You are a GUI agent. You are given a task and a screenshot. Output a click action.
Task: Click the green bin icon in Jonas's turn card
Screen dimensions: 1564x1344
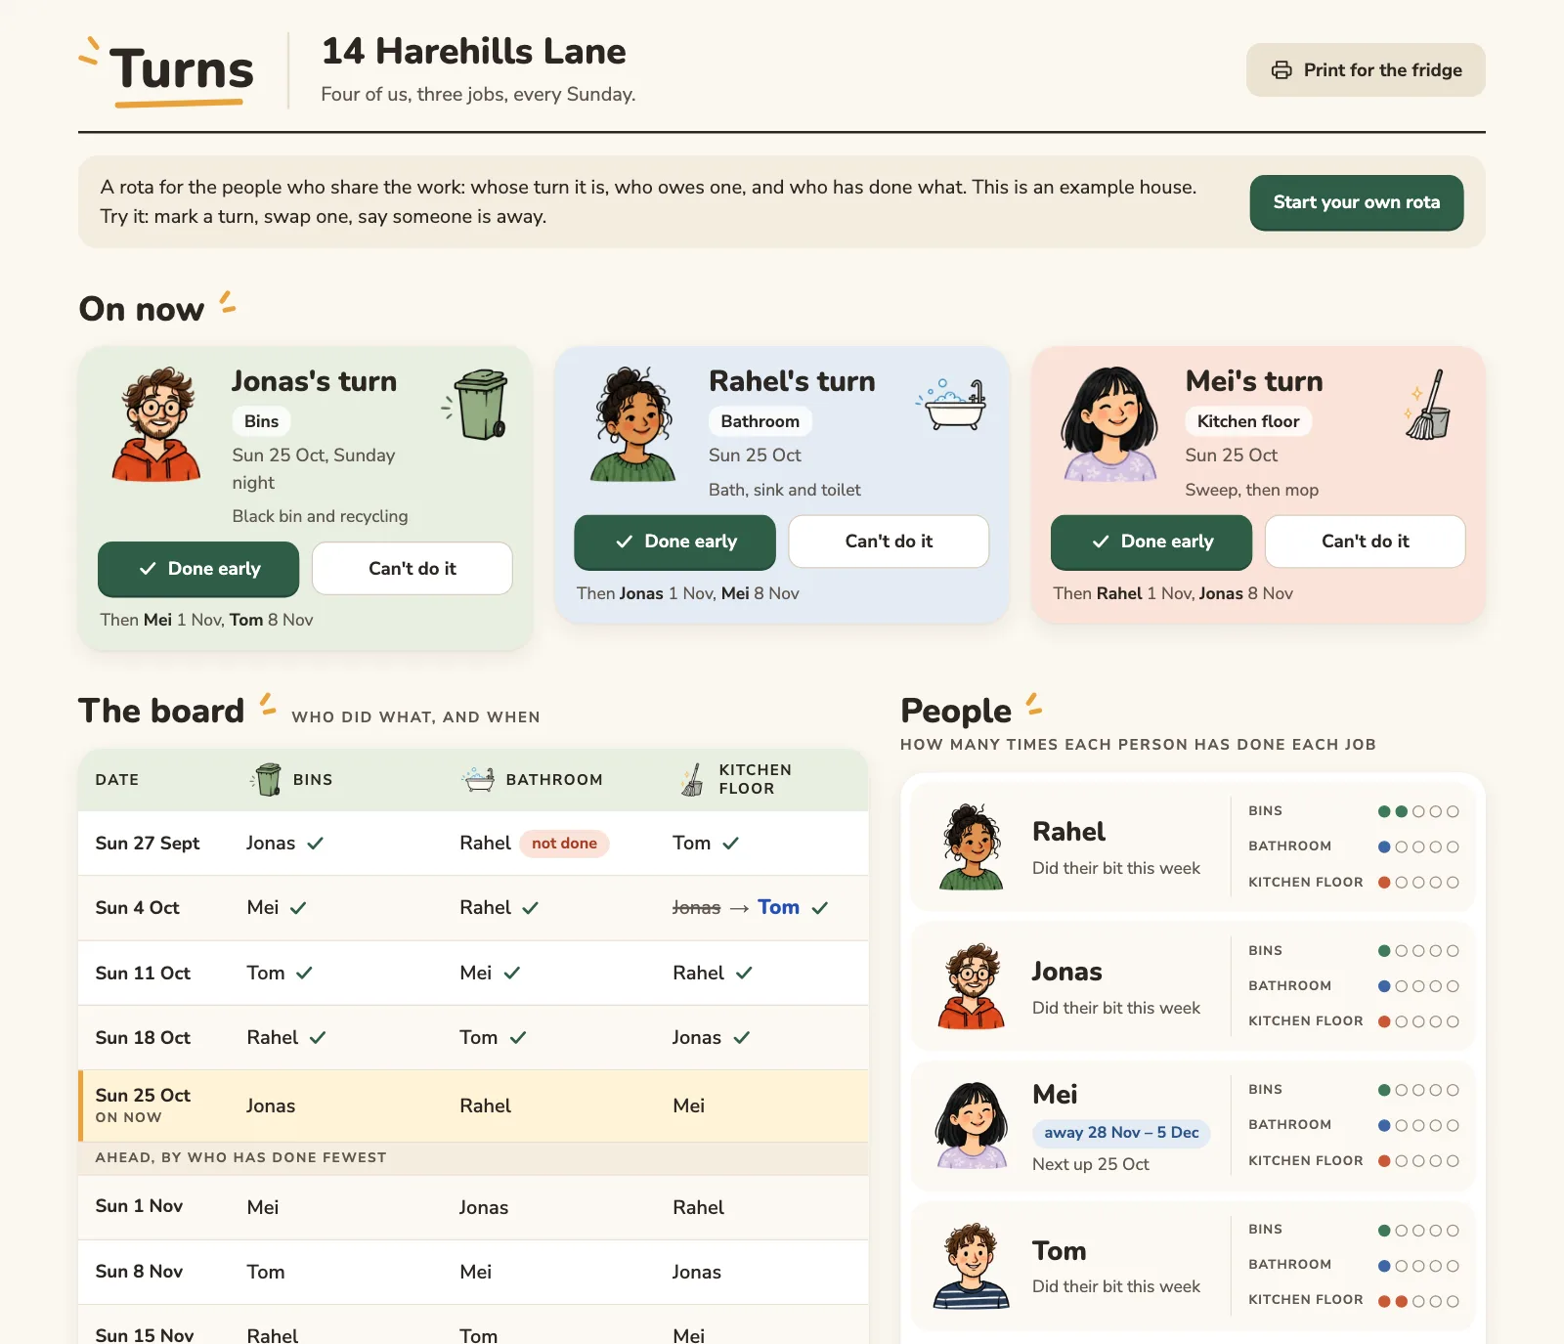476,405
